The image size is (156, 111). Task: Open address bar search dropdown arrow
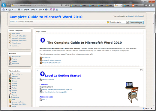64,5
